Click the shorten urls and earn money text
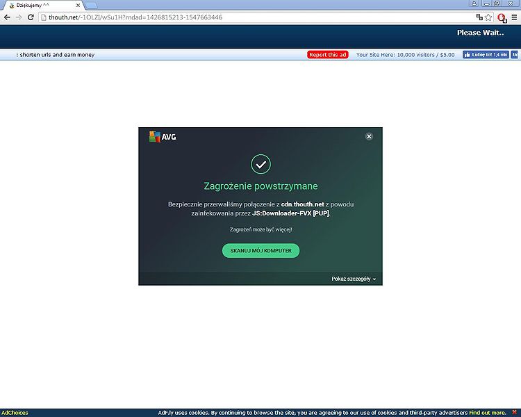 tap(57, 55)
